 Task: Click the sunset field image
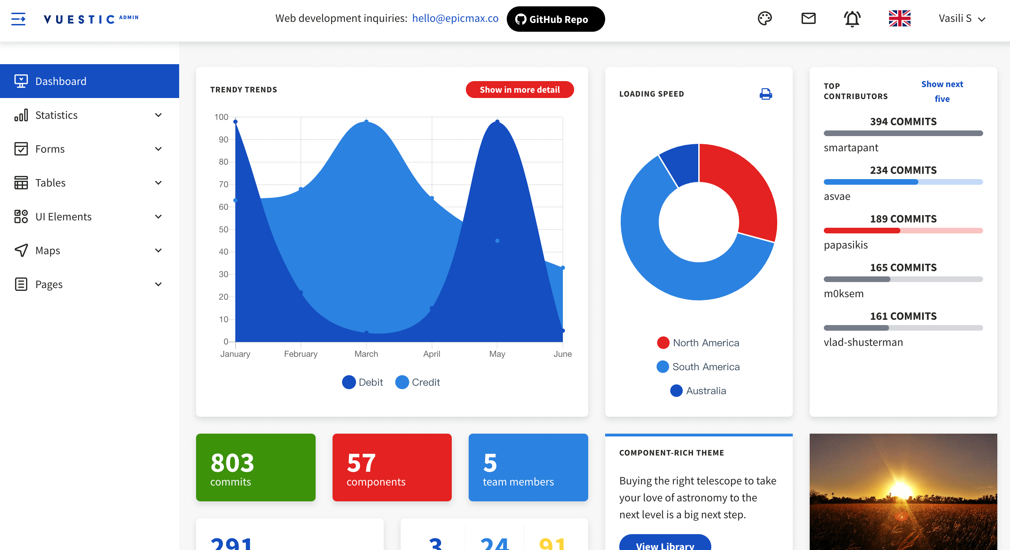[903, 491]
